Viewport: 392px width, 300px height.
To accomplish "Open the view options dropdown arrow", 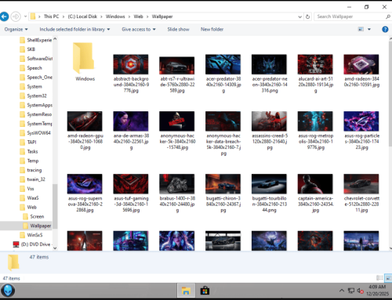I will pos(369,29).
